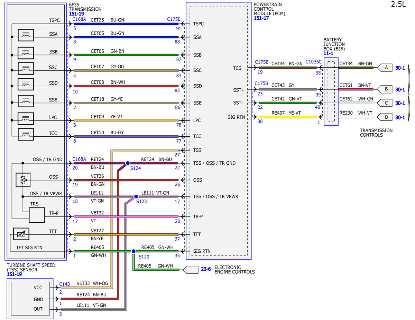Viewport: 415px width, 320px height.
Task: Select the blue CET25 BU-GN wire
Action: click(x=126, y=24)
